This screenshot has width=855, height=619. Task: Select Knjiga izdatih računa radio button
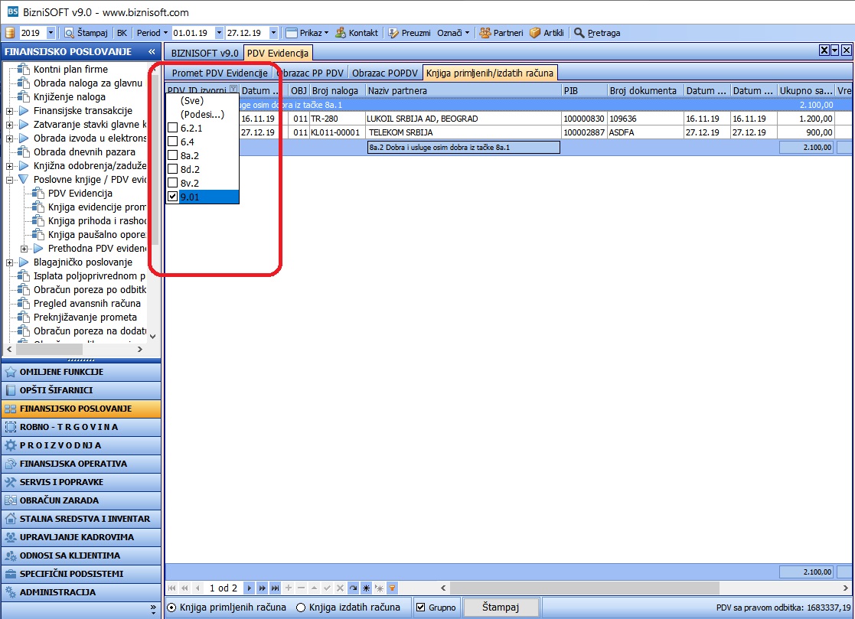coord(301,607)
